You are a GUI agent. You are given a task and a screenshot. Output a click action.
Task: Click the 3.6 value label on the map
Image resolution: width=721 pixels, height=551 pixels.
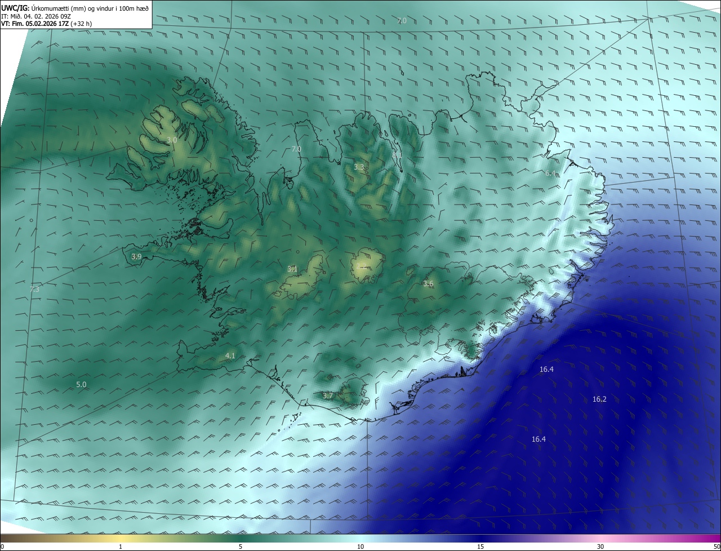tap(428, 284)
